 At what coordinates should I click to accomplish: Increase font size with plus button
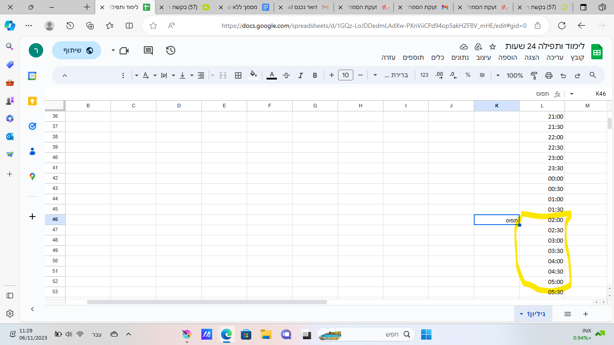pyautogui.click(x=332, y=75)
